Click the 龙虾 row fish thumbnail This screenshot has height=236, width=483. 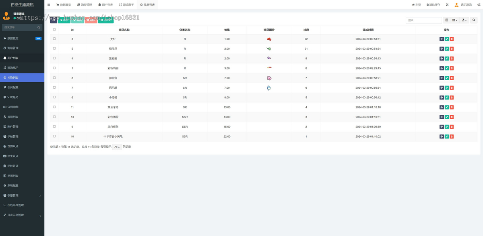(269, 39)
